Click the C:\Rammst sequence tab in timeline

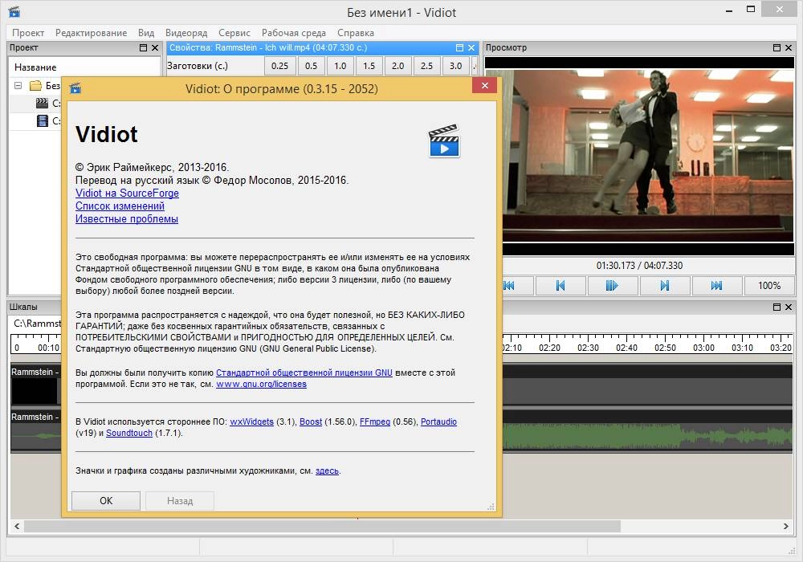click(x=37, y=324)
